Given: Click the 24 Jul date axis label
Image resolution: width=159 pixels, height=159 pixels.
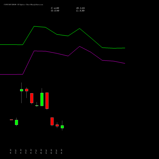Looking at the screenshot, I should 61,151.
